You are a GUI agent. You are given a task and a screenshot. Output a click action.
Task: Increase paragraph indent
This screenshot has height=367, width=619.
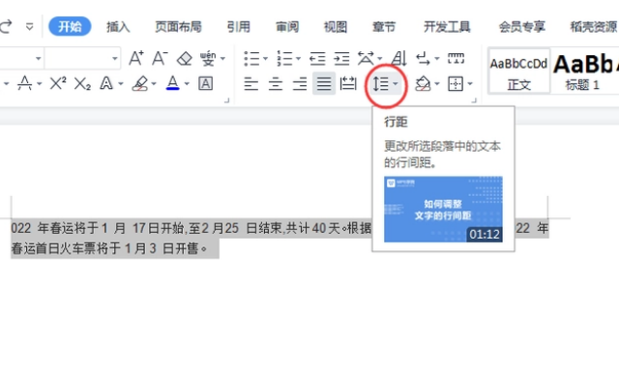341,59
